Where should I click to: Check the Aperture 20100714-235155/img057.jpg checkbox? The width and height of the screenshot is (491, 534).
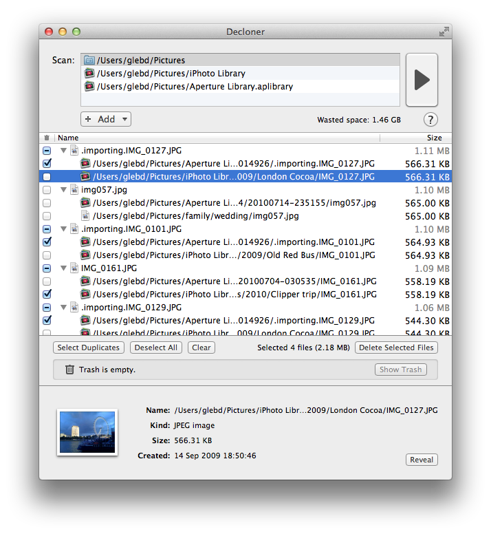point(47,203)
